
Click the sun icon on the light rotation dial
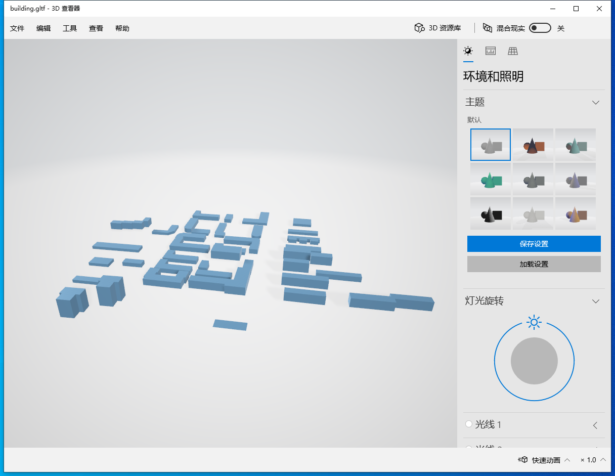coord(534,322)
